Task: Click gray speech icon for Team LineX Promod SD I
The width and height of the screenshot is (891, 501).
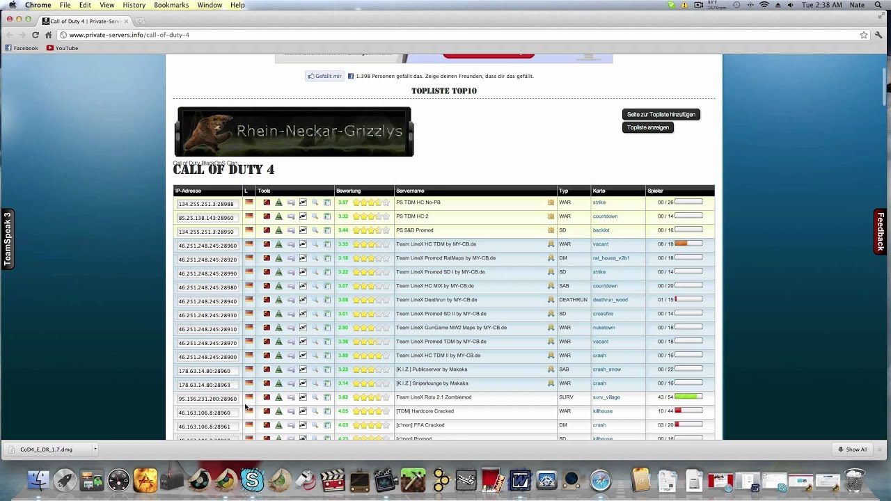Action: tap(291, 272)
